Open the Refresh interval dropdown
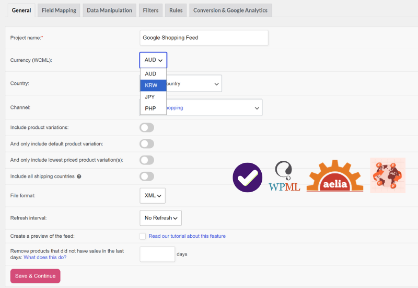The height and width of the screenshot is (288, 418). click(160, 218)
